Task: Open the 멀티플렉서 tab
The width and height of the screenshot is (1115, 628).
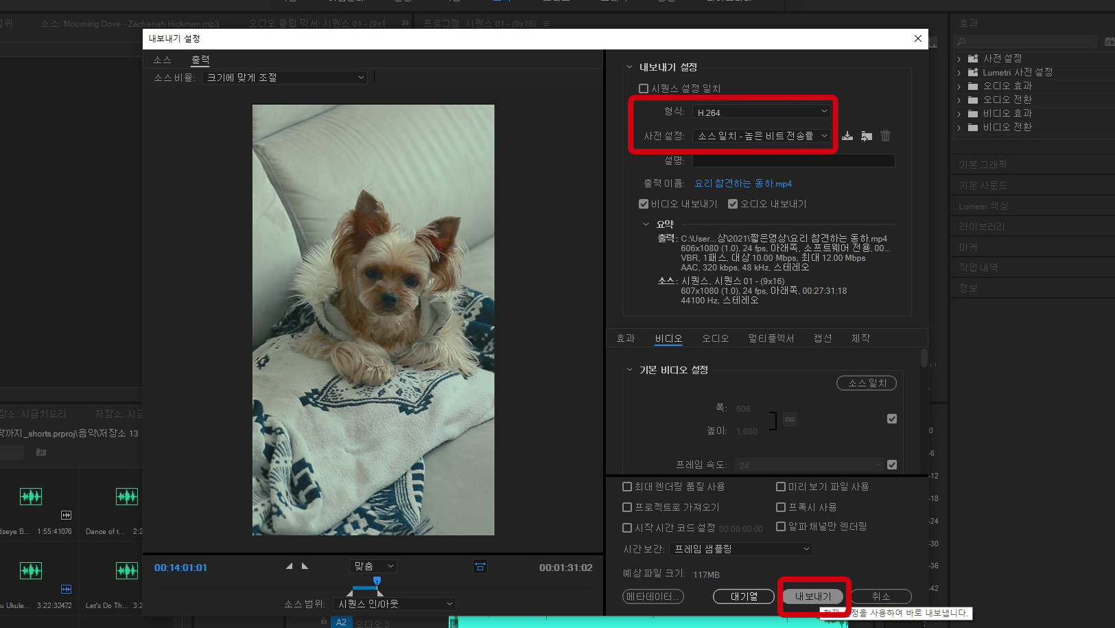Action: click(x=771, y=338)
